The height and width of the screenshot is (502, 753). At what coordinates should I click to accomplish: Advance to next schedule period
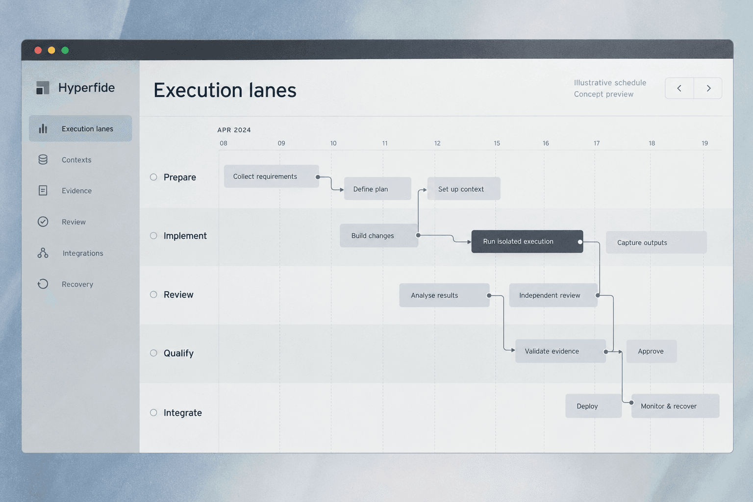708,88
